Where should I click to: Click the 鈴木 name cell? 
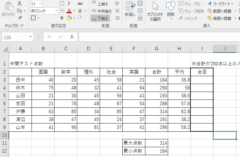click(x=20, y=88)
